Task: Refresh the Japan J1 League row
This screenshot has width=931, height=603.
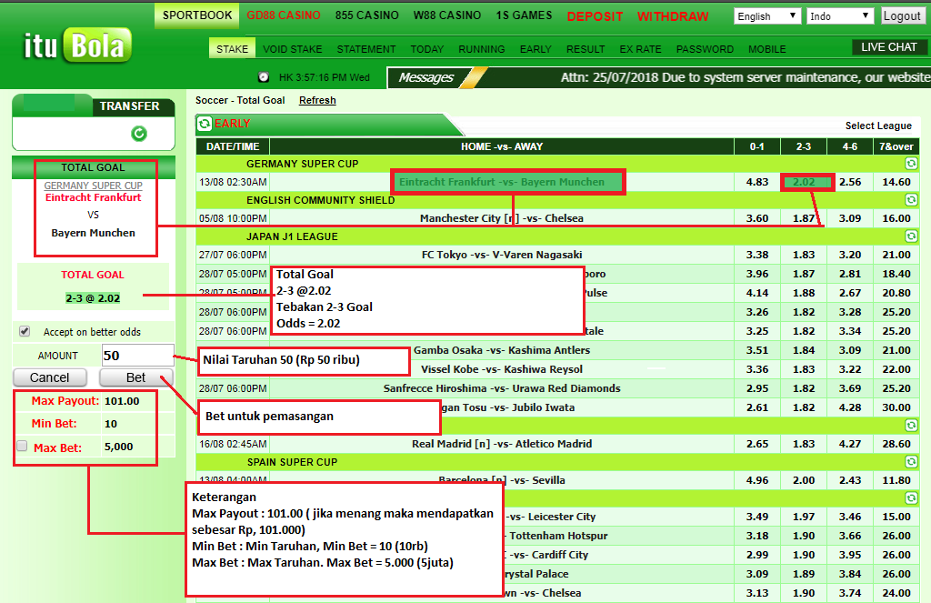Action: (x=911, y=236)
